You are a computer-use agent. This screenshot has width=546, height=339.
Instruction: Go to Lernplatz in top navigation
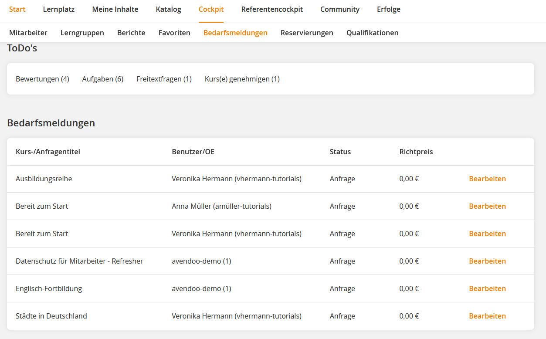[59, 9]
